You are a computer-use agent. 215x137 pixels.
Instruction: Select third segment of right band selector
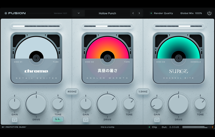pyautogui.click(x=185, y=26)
